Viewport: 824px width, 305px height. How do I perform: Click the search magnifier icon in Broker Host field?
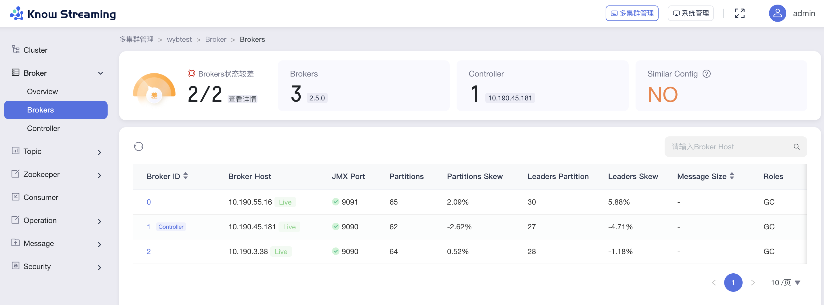(796, 147)
